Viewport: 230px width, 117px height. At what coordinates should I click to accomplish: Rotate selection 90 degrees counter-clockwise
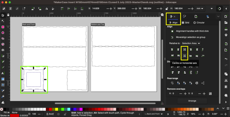pyautogui.click(x=33, y=9)
